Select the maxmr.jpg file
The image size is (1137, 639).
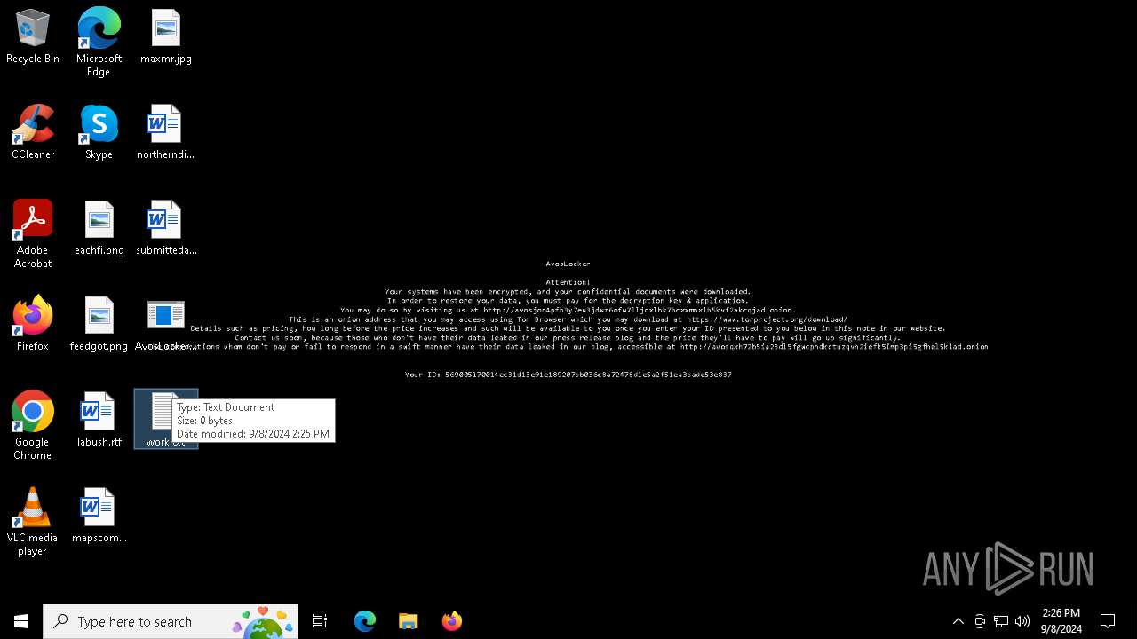coord(166,37)
